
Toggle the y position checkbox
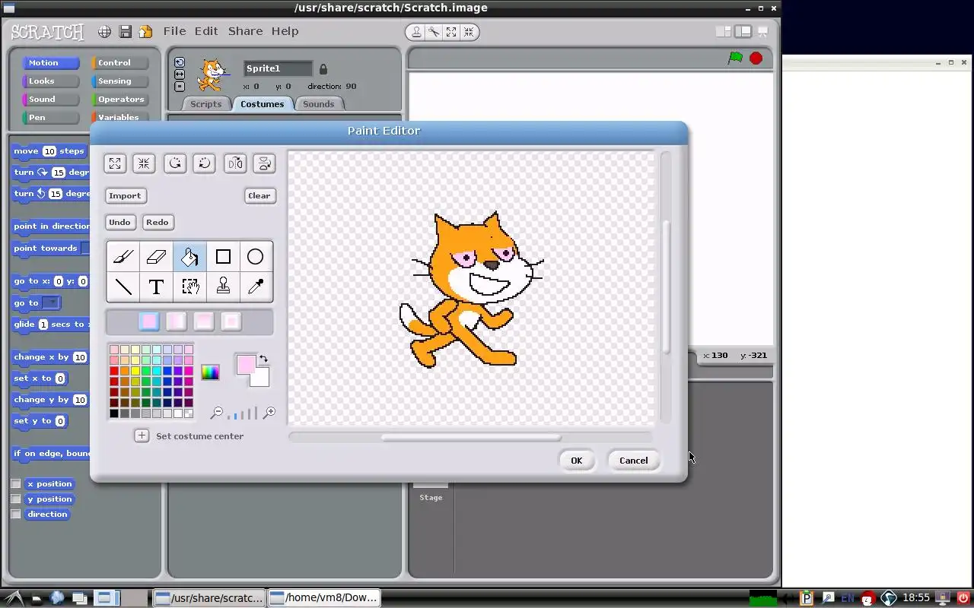pos(16,499)
